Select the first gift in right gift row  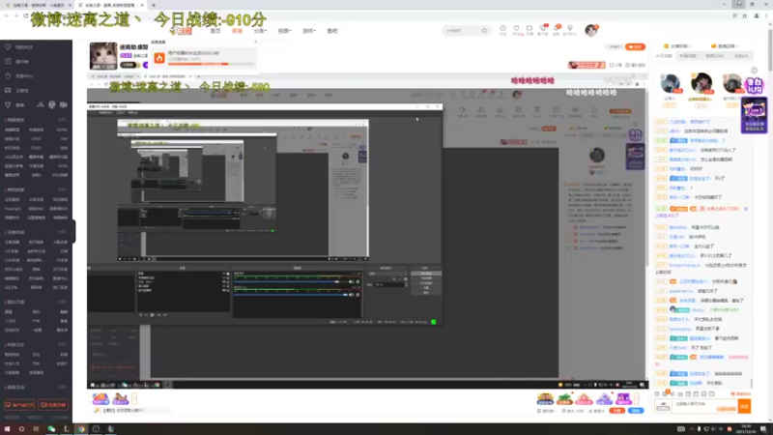pyautogui.click(x=545, y=398)
